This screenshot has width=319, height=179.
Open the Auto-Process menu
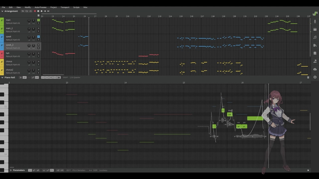tap(41, 7)
